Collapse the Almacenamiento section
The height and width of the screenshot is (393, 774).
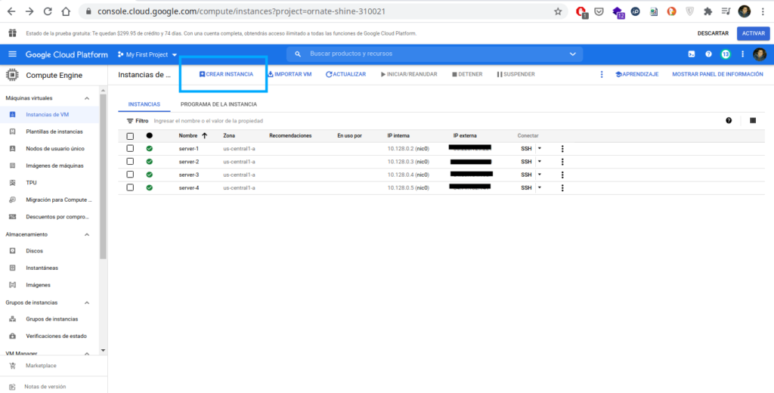pos(87,234)
